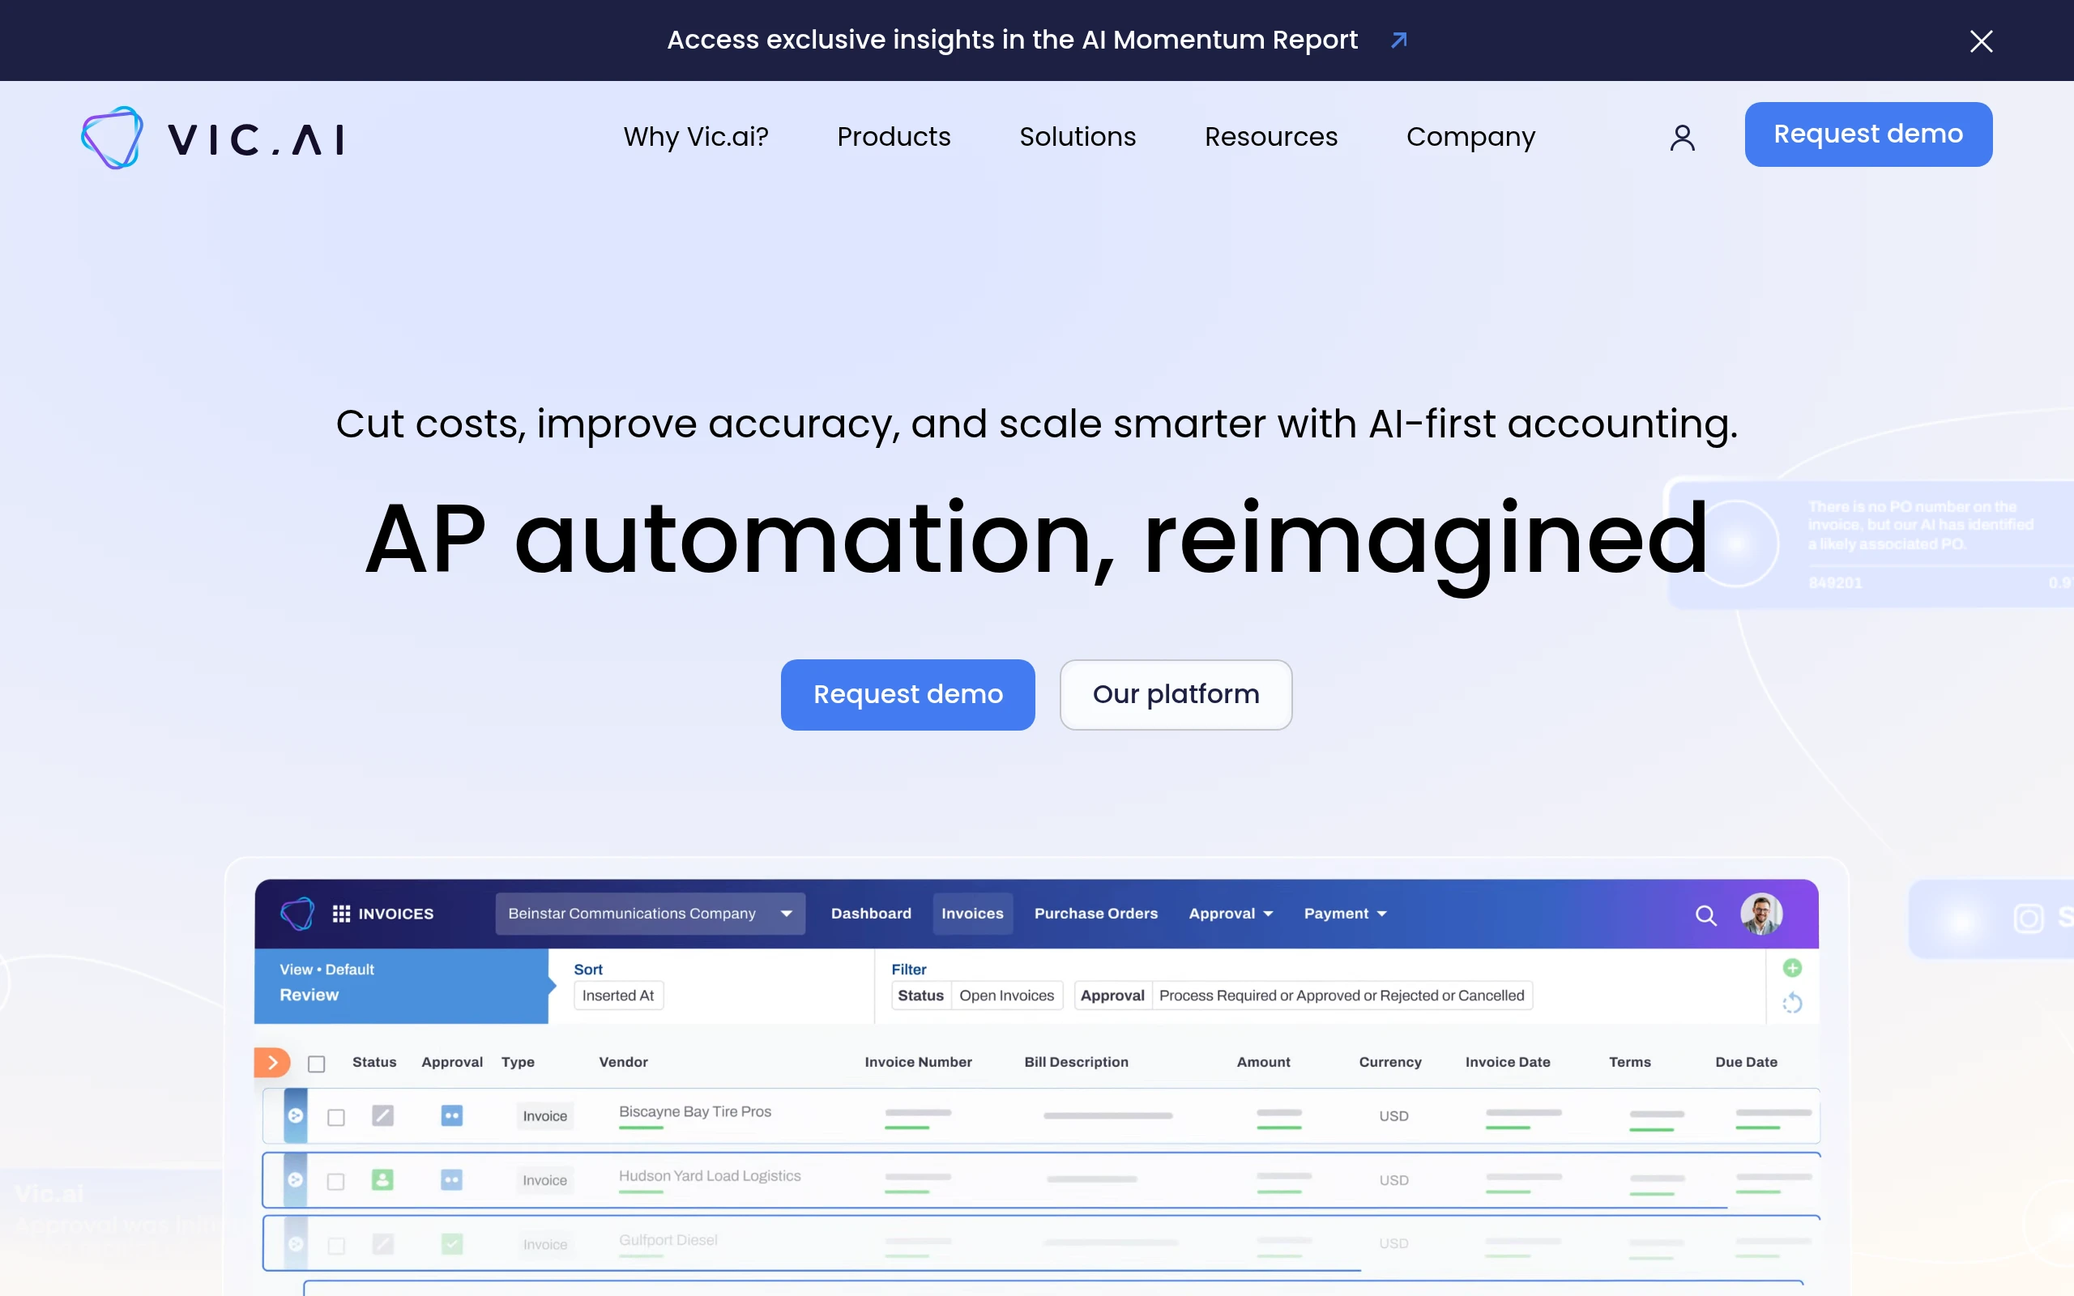This screenshot has width=2074, height=1296.
Task: Check the Gulfport Diesel row checkbox
Action: [x=336, y=1245]
